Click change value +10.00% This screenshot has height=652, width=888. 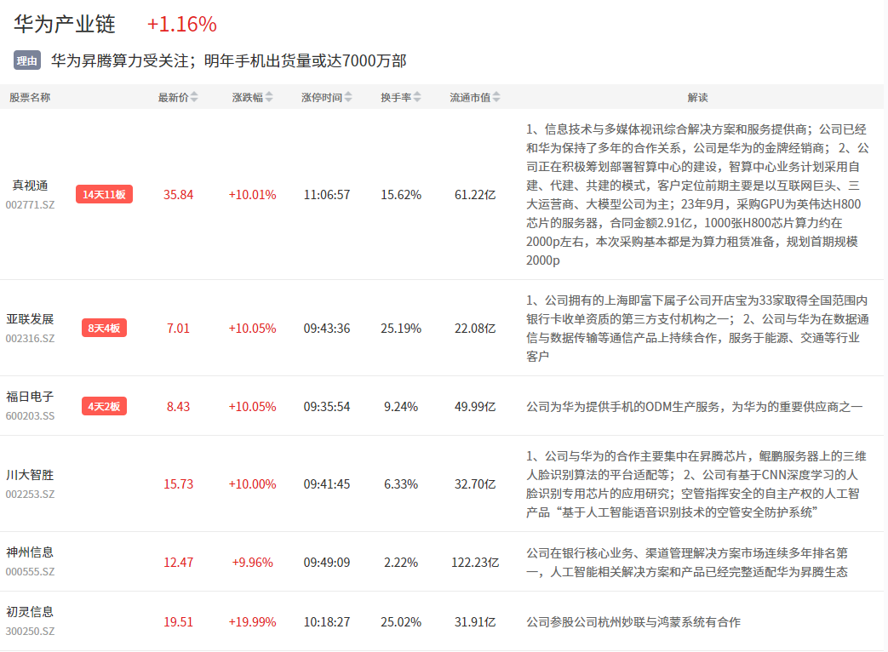tap(253, 484)
